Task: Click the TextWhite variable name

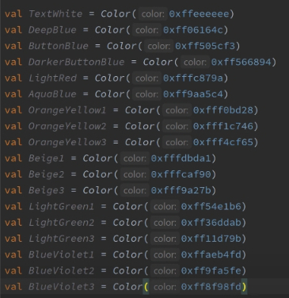Action: (x=55, y=13)
